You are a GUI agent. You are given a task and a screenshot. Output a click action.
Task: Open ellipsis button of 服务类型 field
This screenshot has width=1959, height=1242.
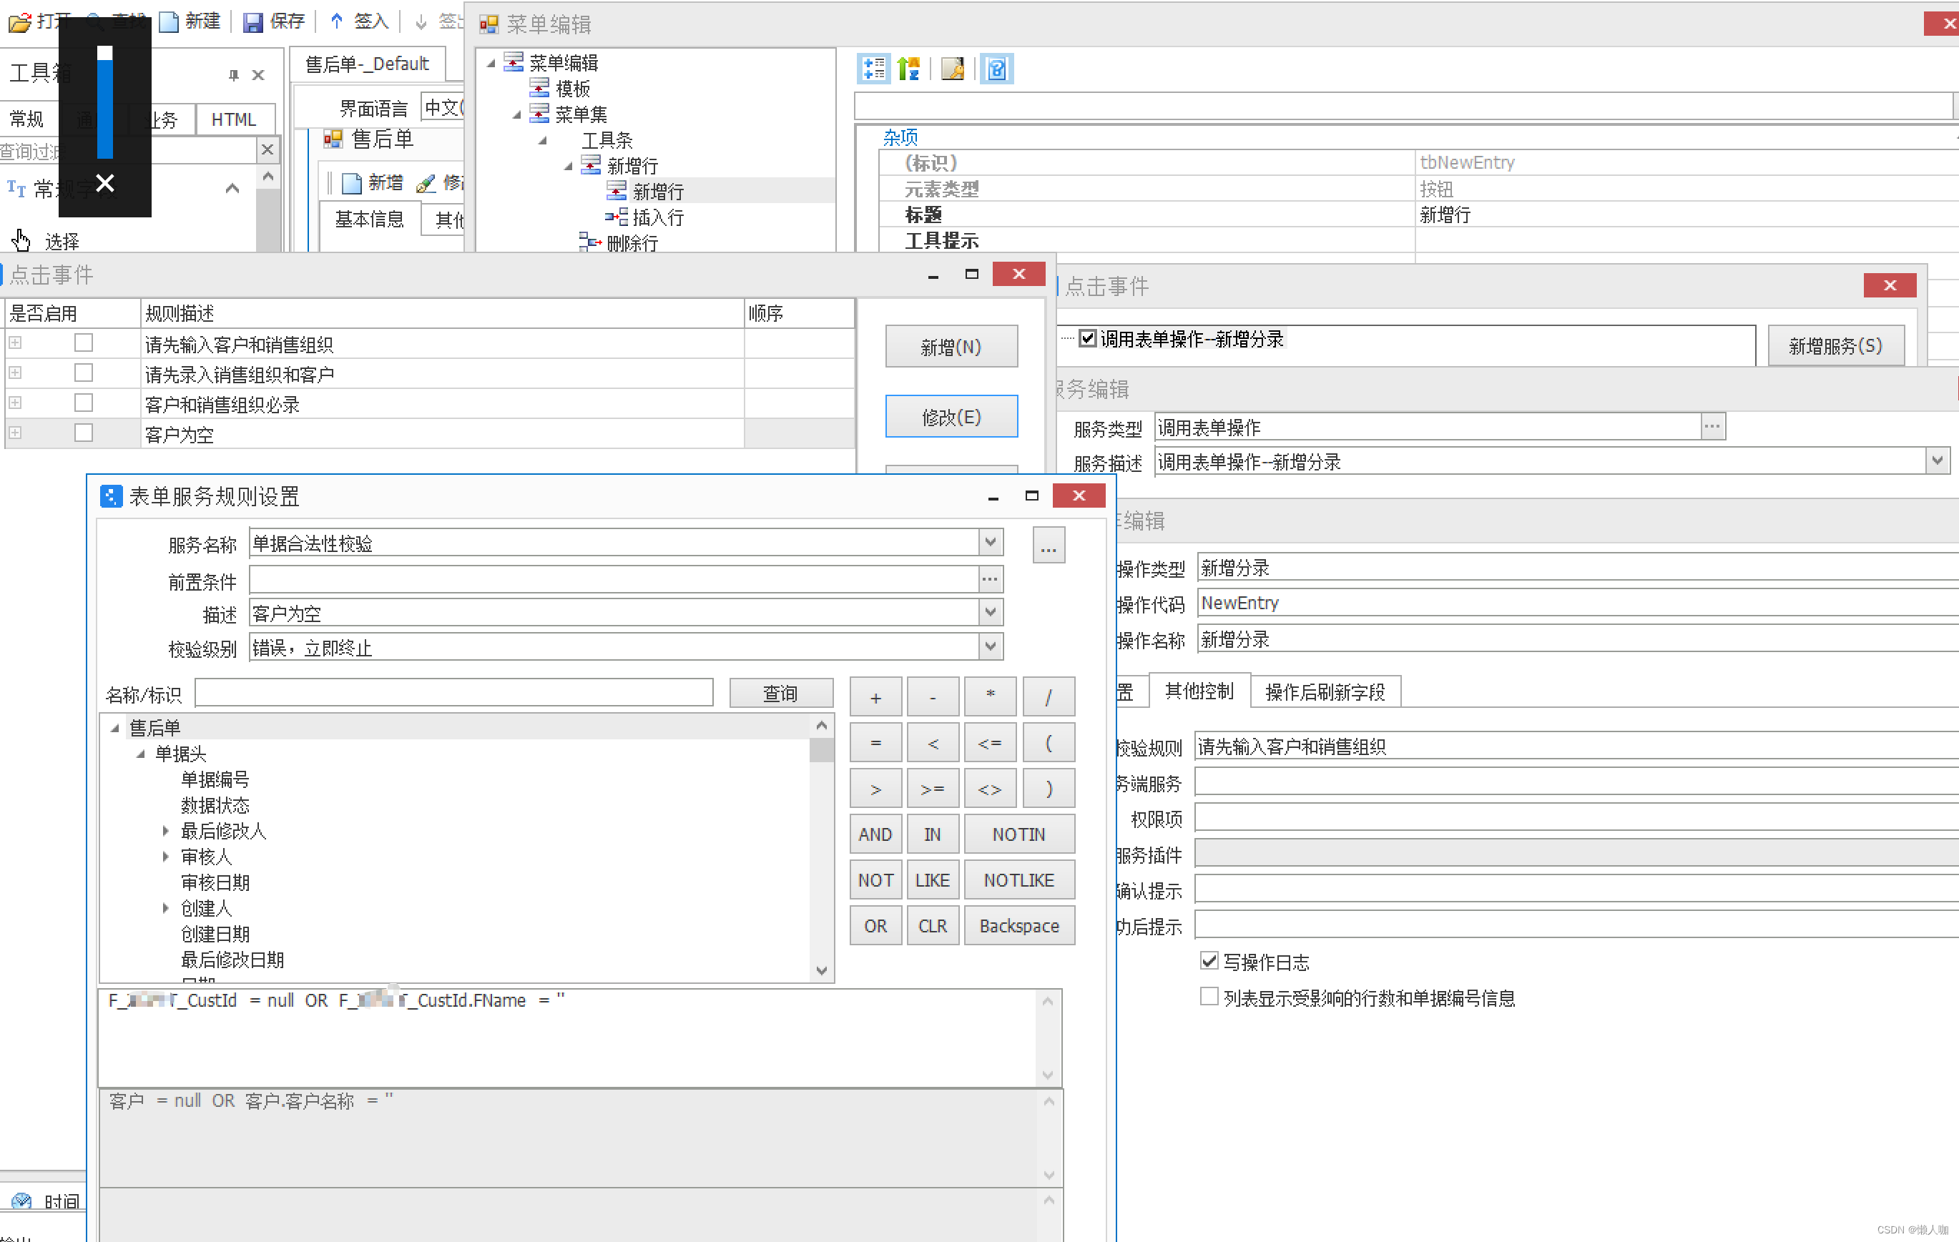coord(1712,426)
